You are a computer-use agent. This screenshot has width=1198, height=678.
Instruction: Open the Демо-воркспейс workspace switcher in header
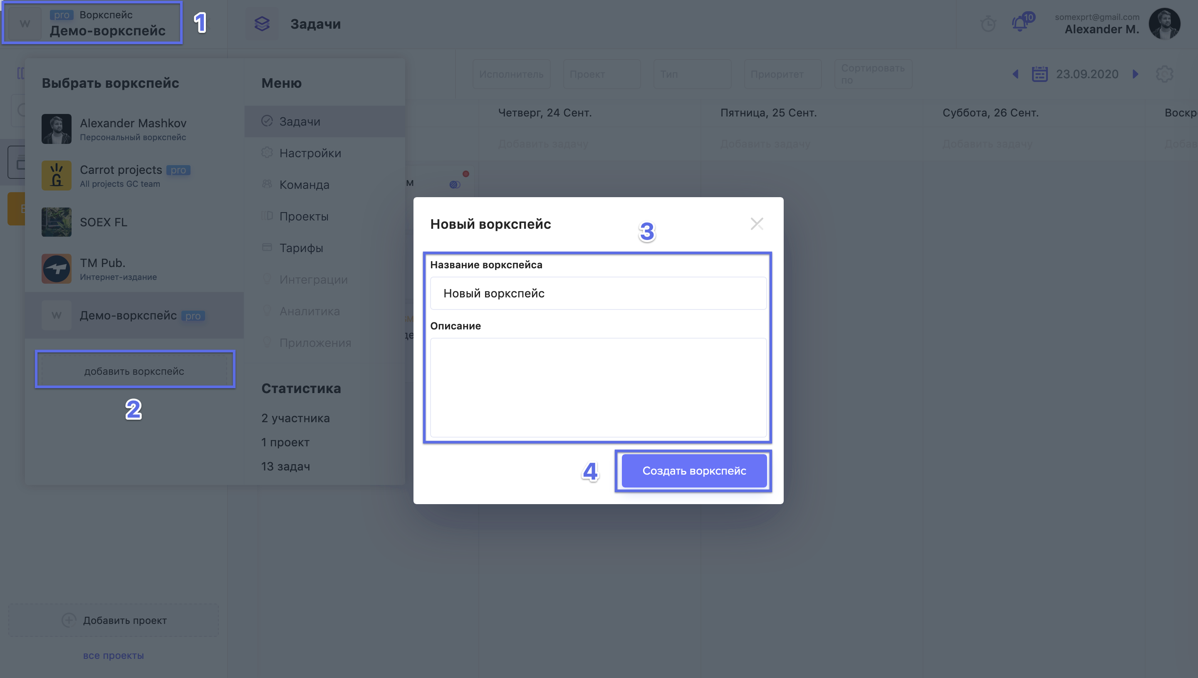click(92, 23)
